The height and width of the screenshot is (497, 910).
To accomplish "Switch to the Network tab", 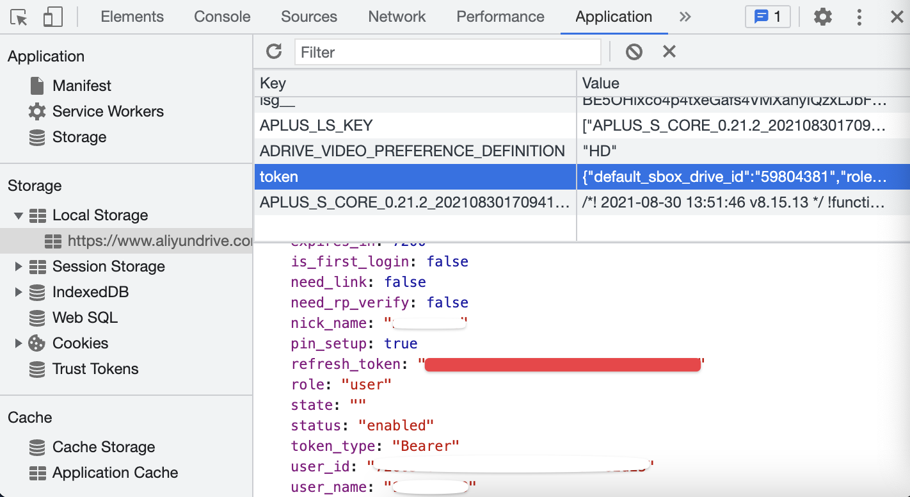I will [396, 17].
